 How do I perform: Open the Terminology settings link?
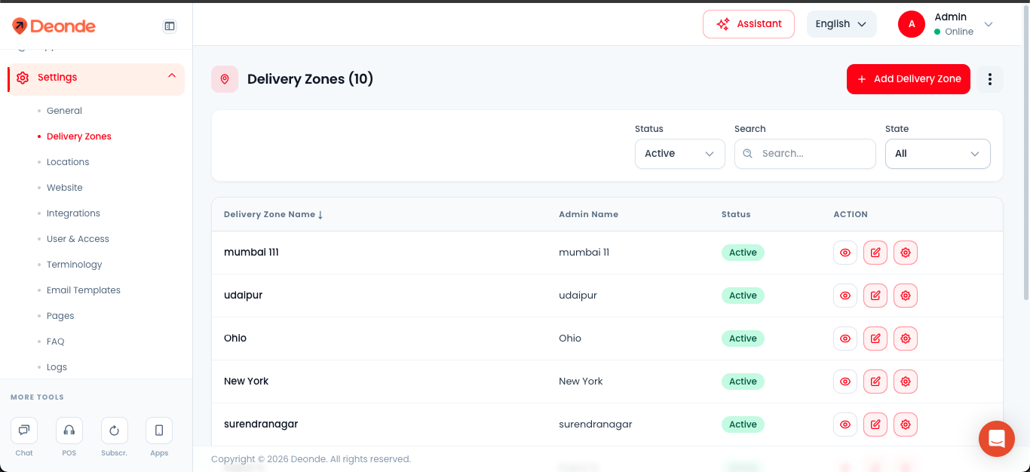[74, 265]
